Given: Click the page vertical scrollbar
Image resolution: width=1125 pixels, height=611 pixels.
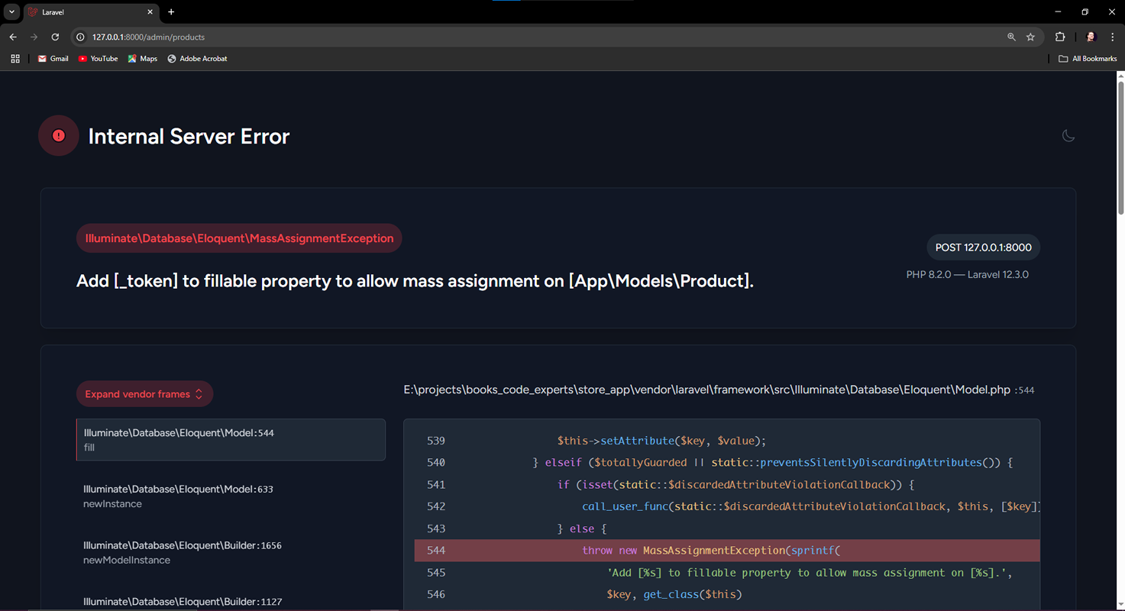Looking at the screenshot, I should coord(1120,145).
